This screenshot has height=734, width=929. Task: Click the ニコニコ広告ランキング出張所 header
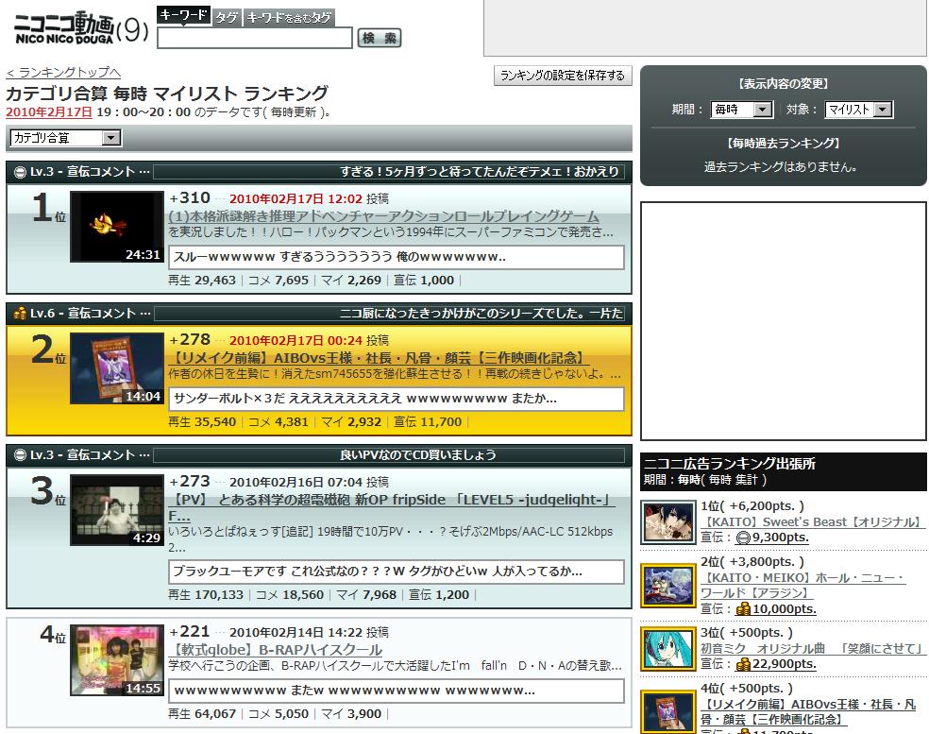tap(730, 464)
